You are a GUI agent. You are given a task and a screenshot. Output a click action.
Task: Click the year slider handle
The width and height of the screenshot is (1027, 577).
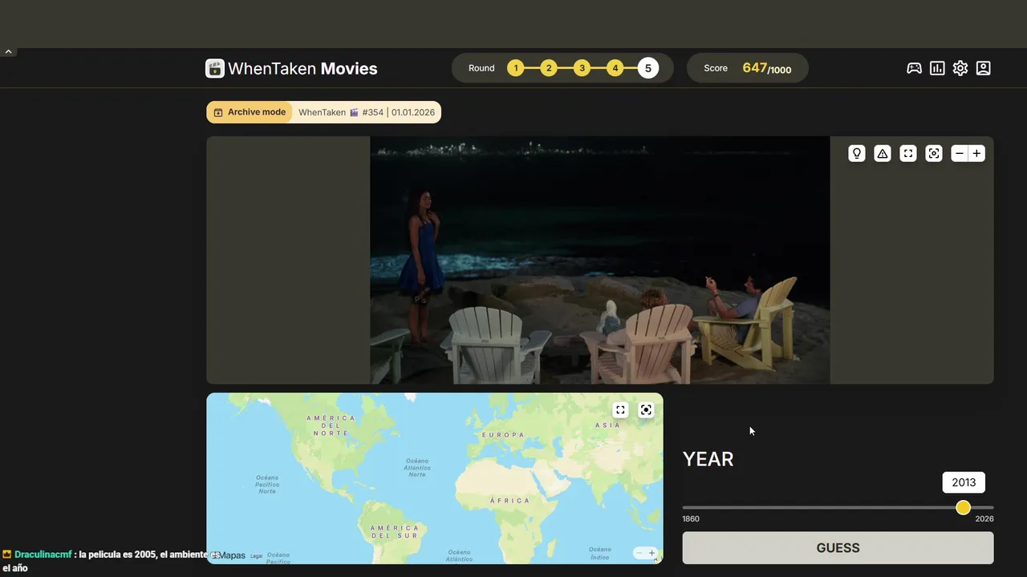coord(963,507)
